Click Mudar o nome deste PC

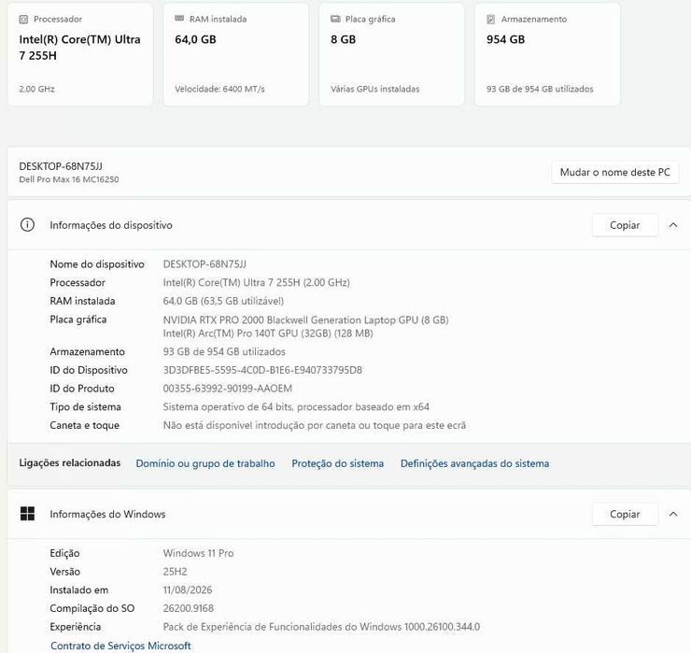614,172
